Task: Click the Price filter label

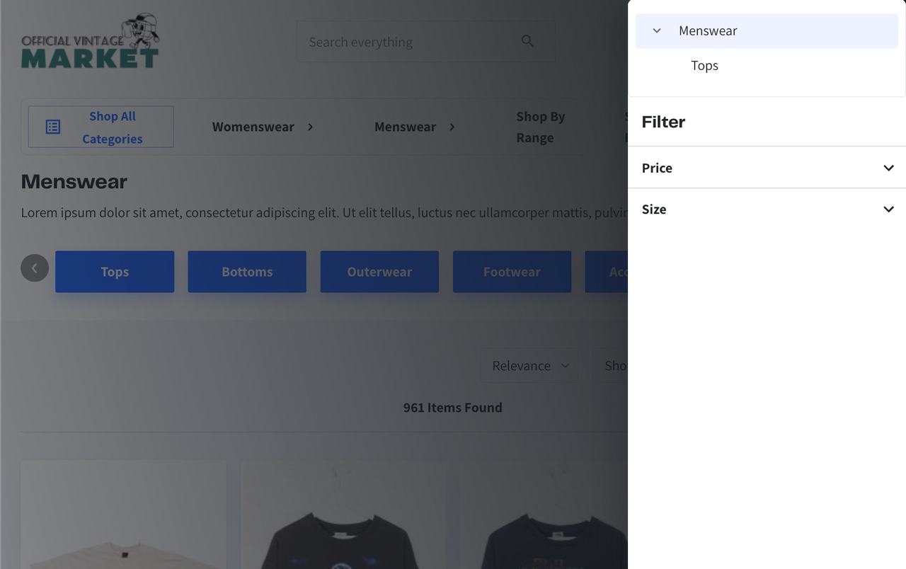Action: pos(657,168)
